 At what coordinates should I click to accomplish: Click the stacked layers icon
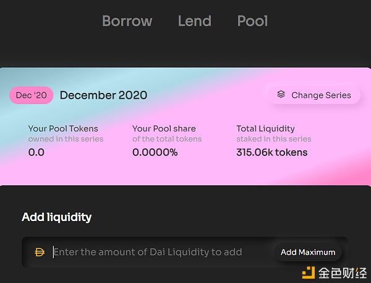281,94
